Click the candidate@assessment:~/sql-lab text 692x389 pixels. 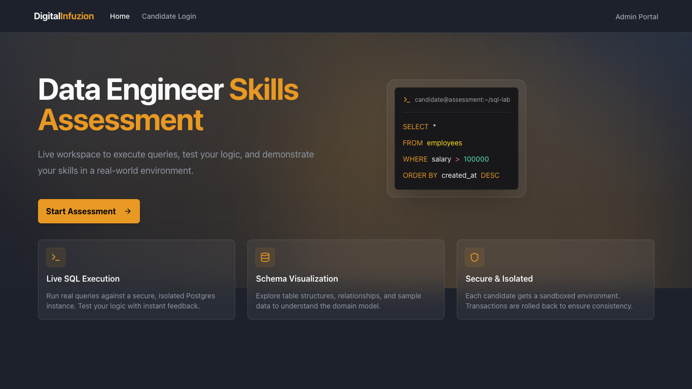[x=462, y=100]
